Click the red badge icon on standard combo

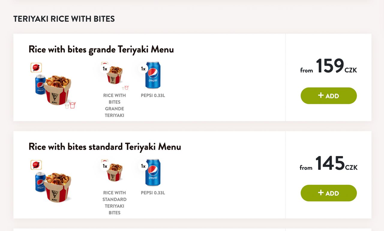coord(36,165)
